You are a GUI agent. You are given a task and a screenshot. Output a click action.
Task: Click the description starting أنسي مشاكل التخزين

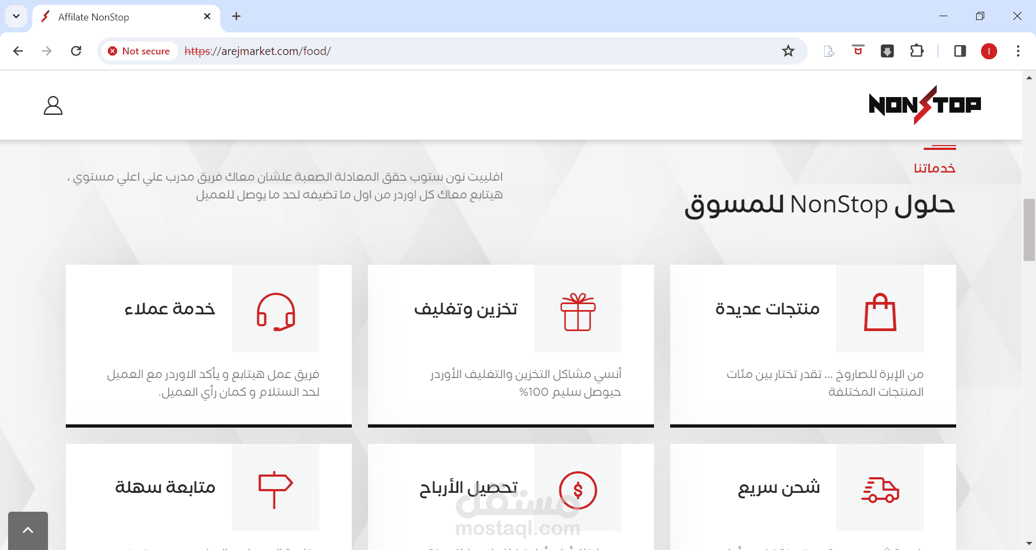pyautogui.click(x=526, y=383)
